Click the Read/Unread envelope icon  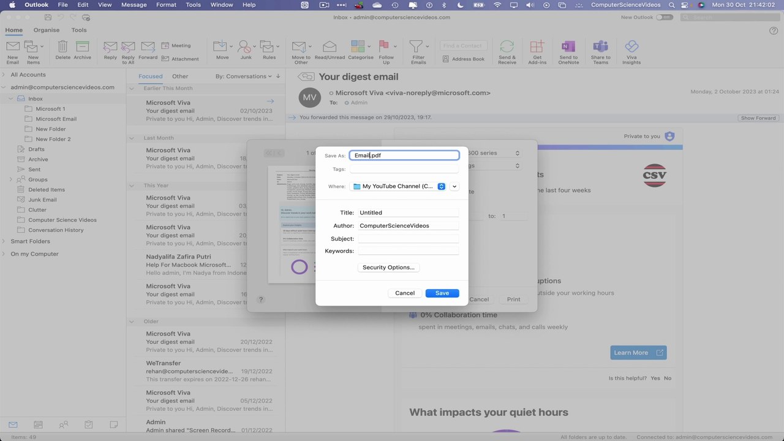tap(330, 47)
